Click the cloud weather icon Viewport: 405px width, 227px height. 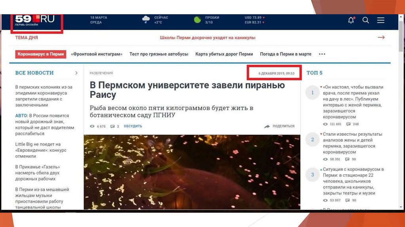pos(146,19)
